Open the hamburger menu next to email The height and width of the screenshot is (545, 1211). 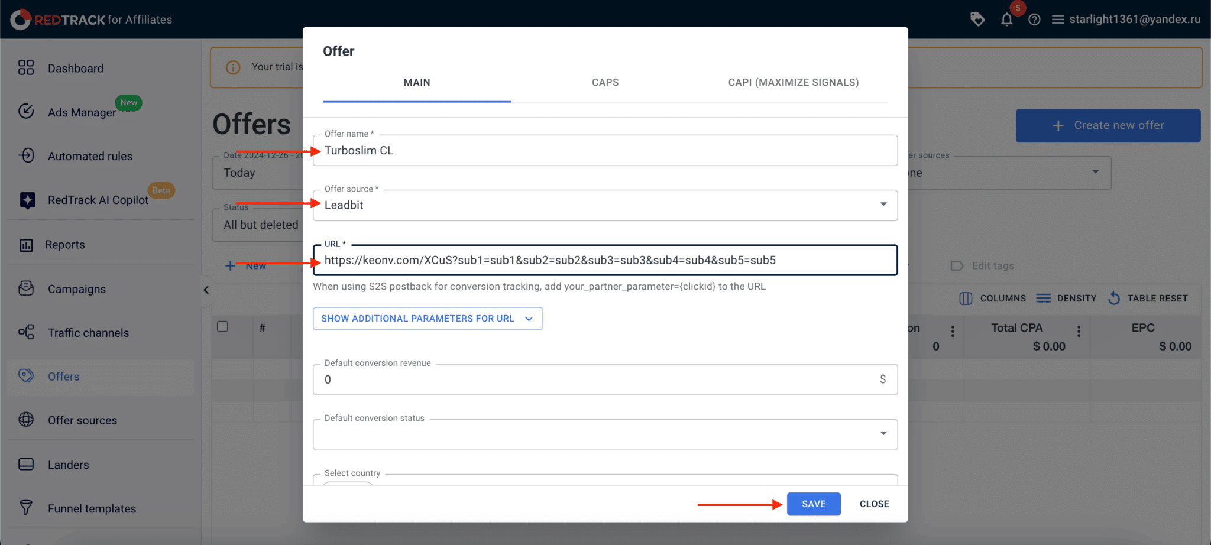pyautogui.click(x=1058, y=20)
